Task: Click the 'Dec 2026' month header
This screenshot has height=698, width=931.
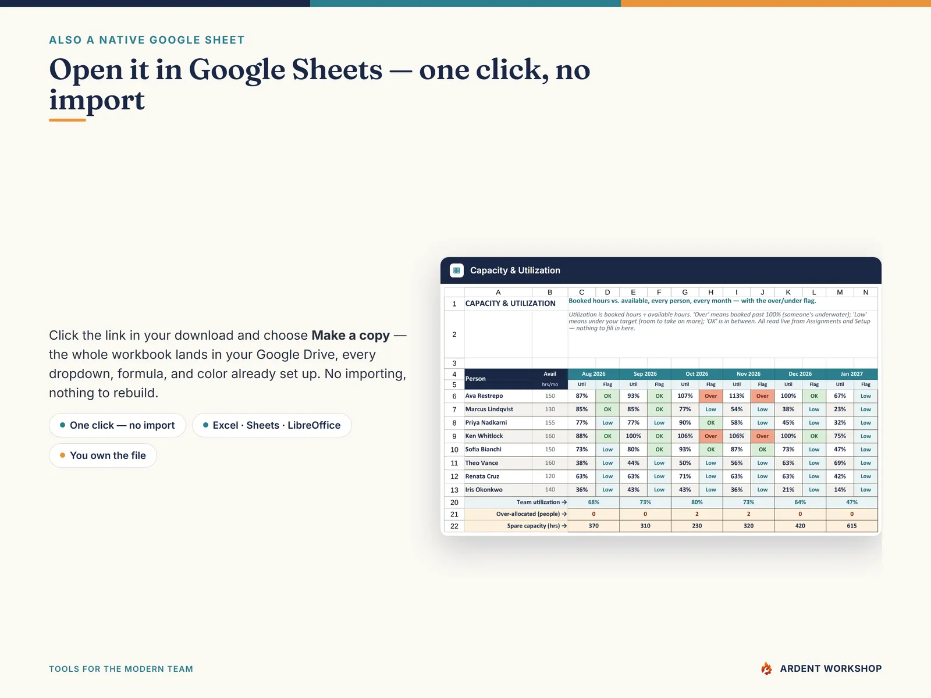Action: (x=800, y=374)
